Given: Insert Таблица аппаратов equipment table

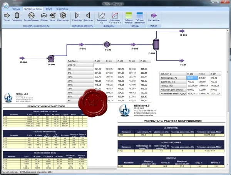Looking at the screenshot, I should tap(139, 18).
